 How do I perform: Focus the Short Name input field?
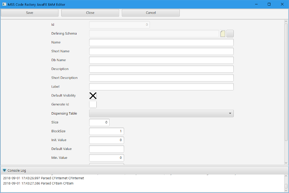(x=161, y=51)
